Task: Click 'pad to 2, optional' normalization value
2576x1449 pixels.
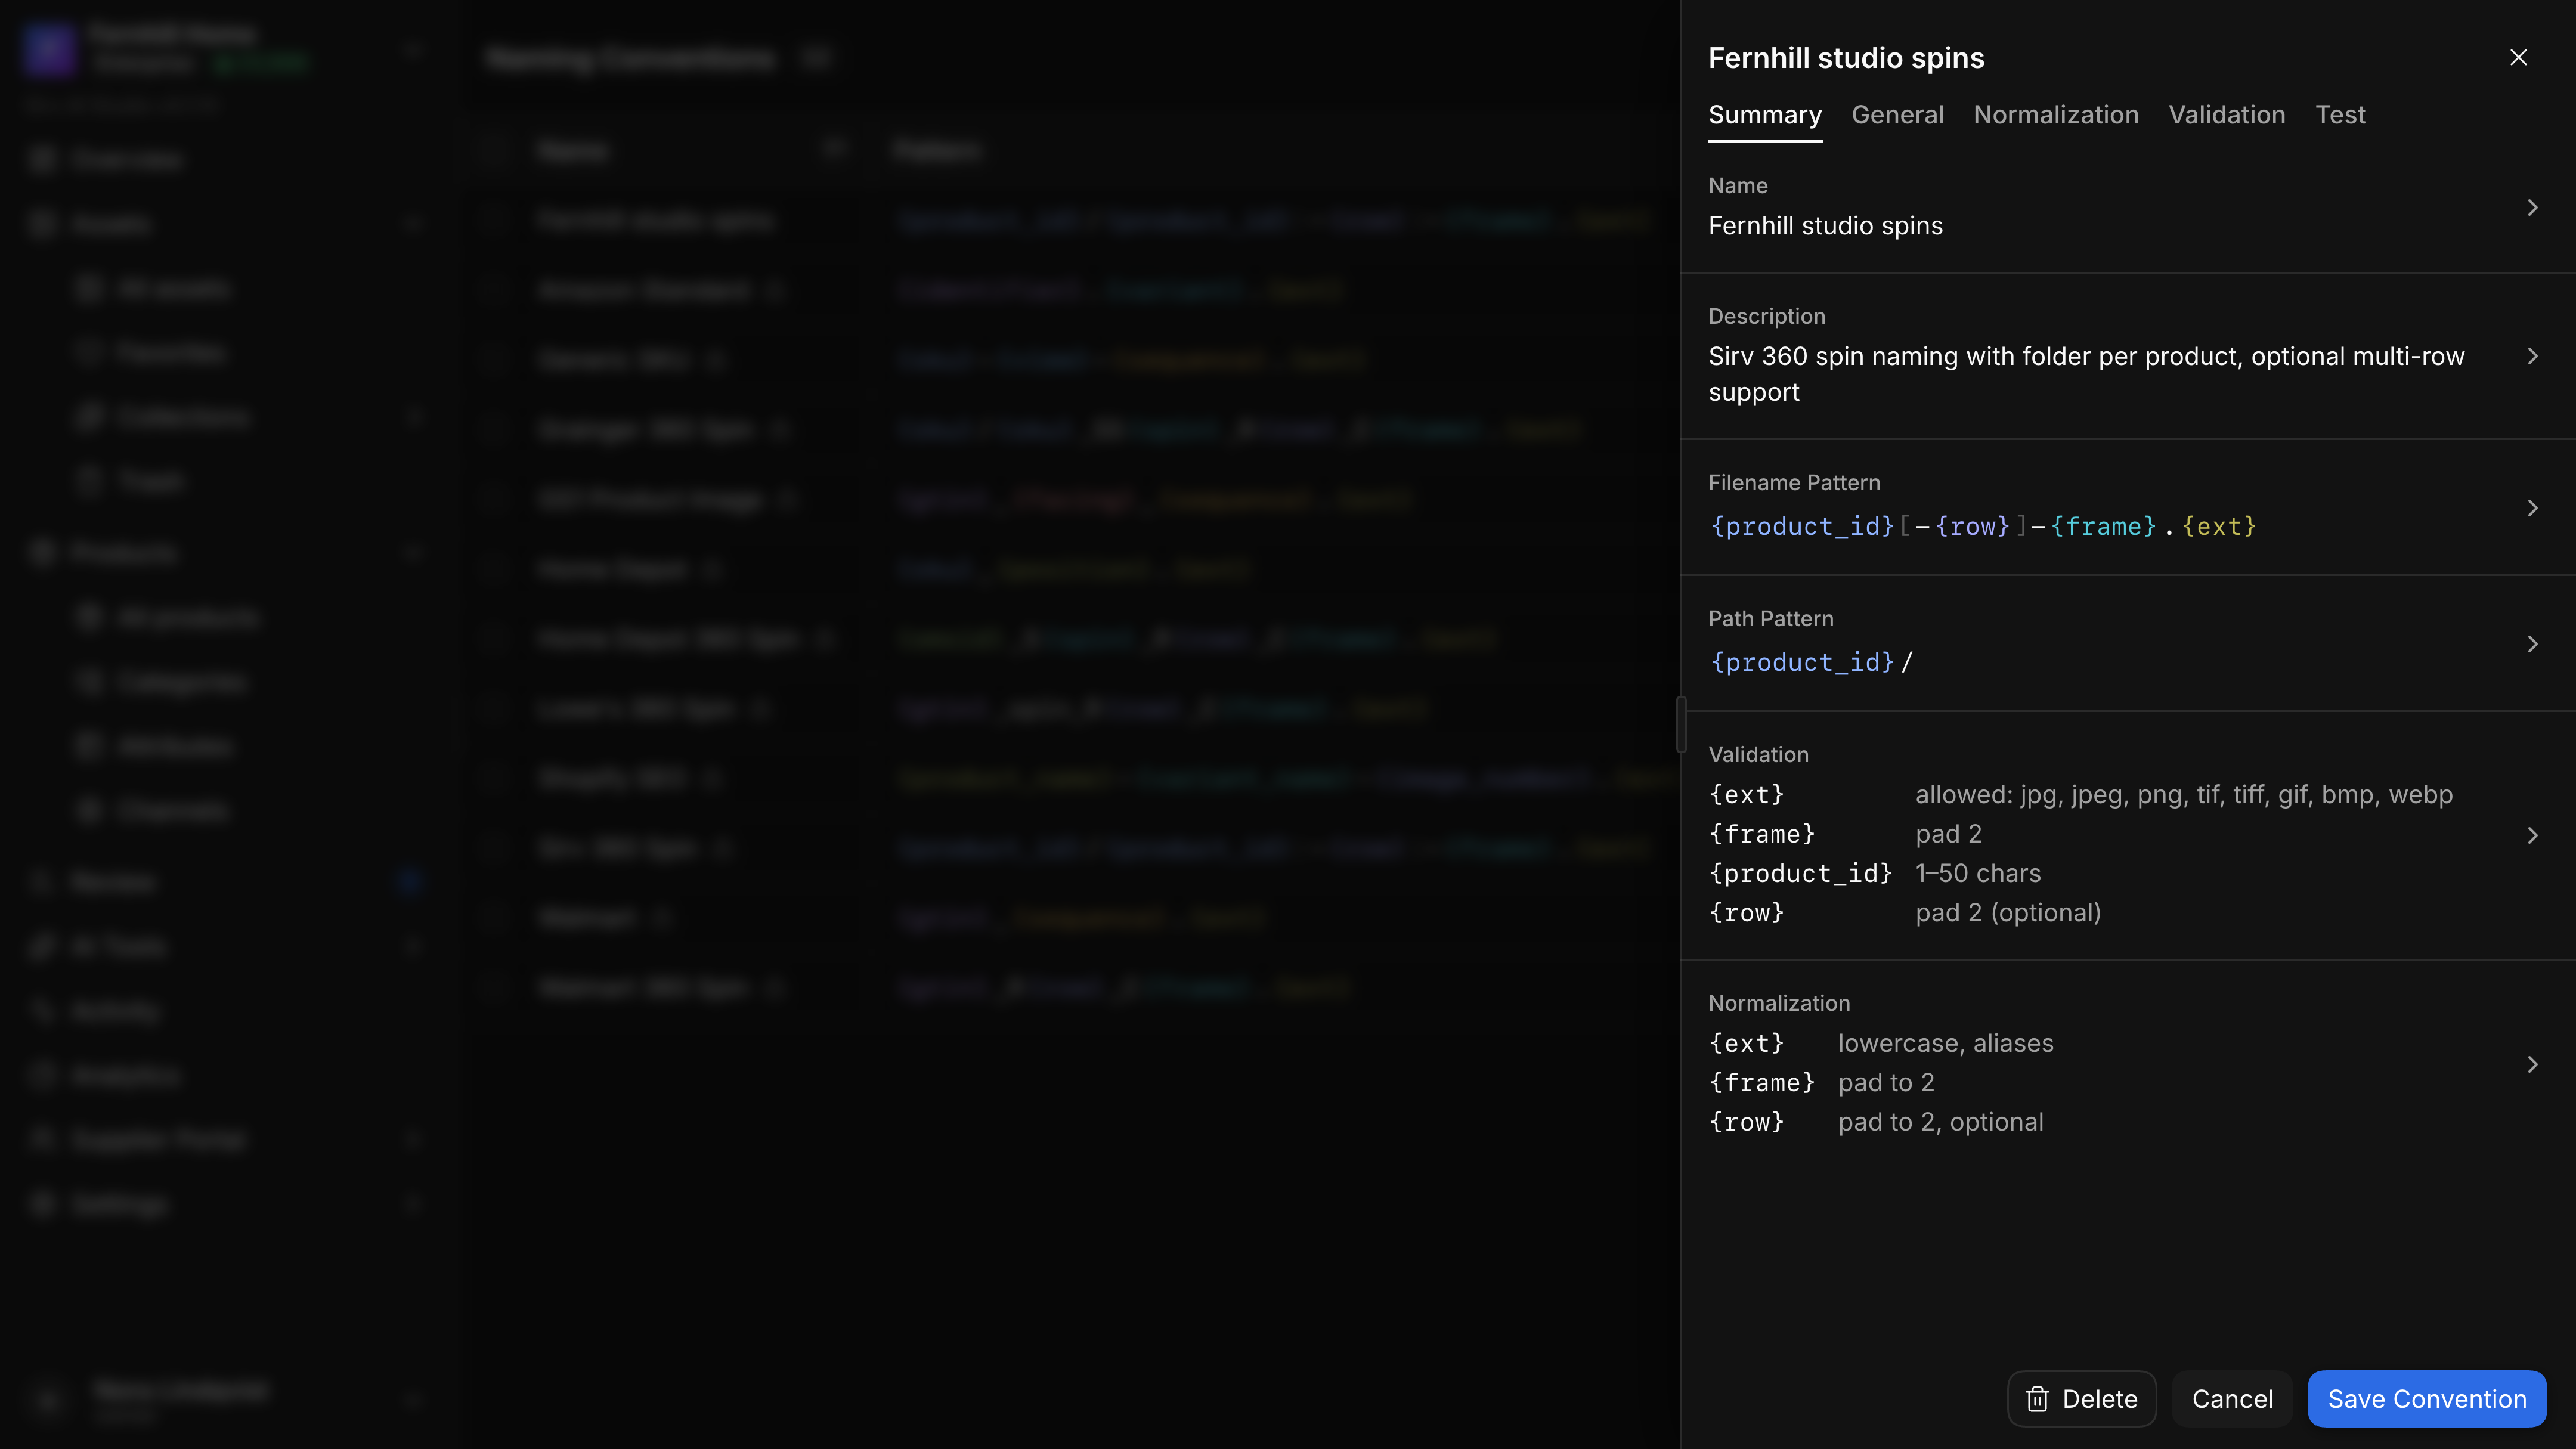Action: point(1940,1123)
